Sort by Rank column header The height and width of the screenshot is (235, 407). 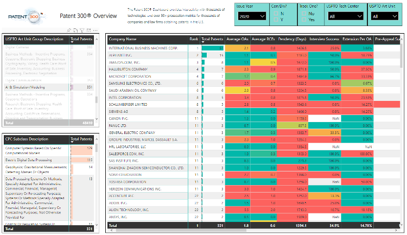(194, 39)
